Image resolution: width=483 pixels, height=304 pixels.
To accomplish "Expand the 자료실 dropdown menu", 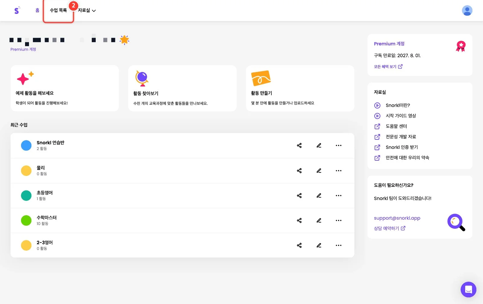I will pos(87,11).
